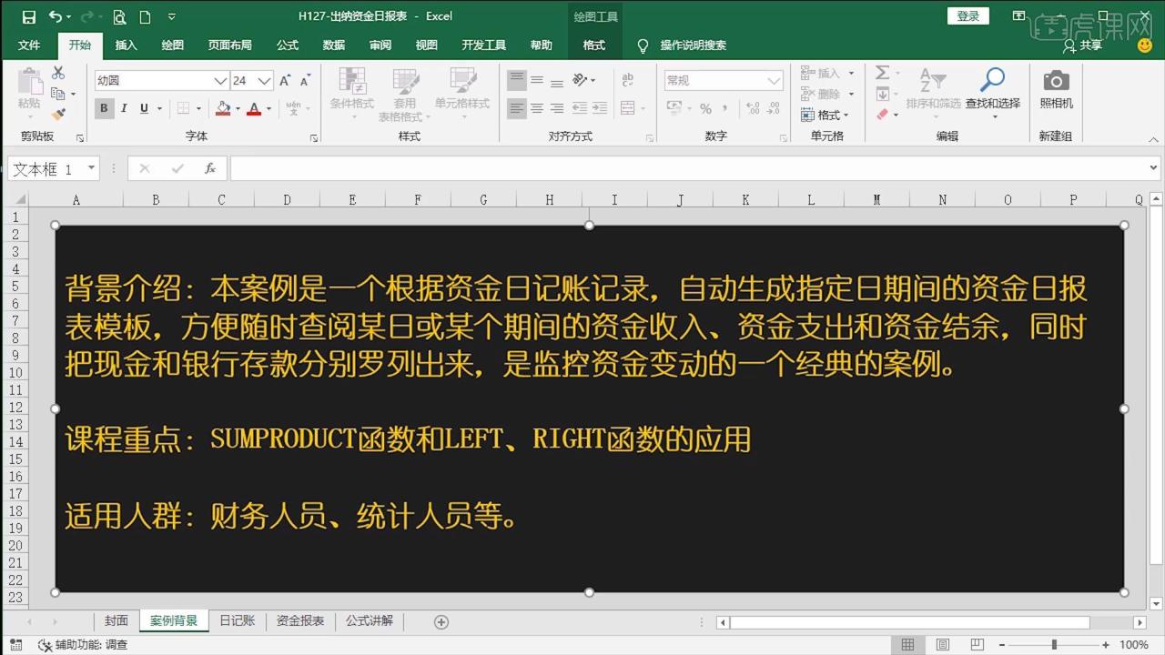The height and width of the screenshot is (655, 1165).
Task: Click the Undo arrow icon
Action: [56, 16]
